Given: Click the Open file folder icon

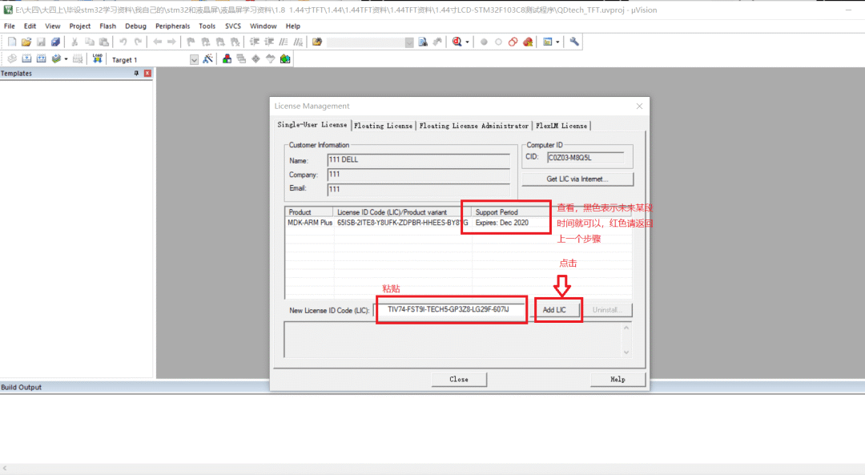Looking at the screenshot, I should pyautogui.click(x=26, y=42).
